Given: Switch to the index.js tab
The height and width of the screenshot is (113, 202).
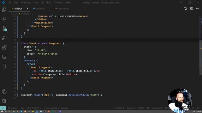Looking at the screenshot, I should pyautogui.click(x=18, y=8).
